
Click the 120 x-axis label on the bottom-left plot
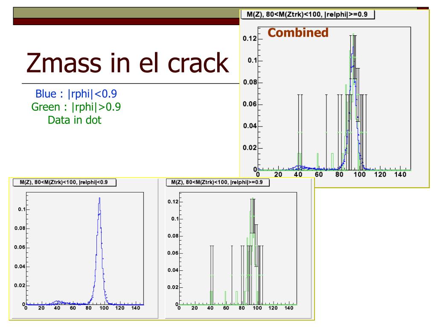[x=120, y=308]
